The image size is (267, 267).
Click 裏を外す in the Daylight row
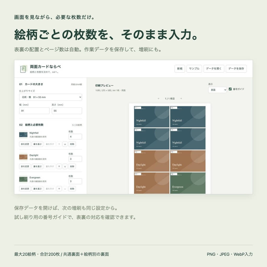click(x=50, y=166)
